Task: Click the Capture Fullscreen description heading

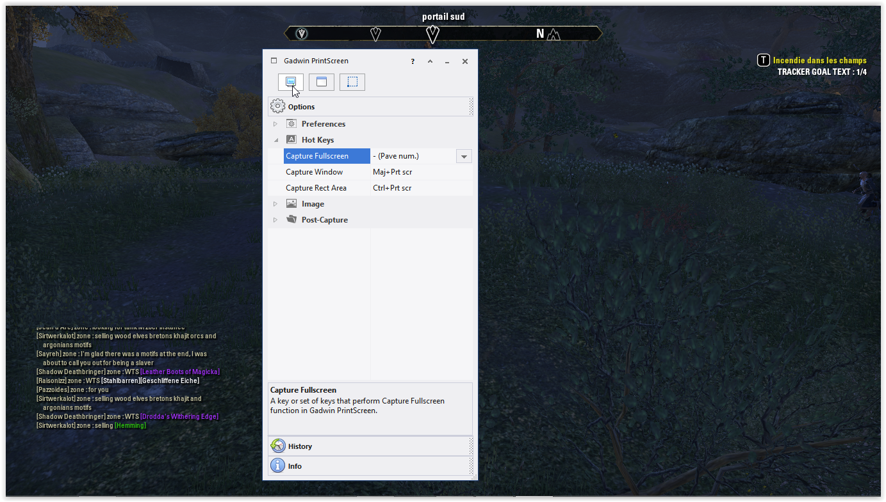Action: click(x=303, y=390)
